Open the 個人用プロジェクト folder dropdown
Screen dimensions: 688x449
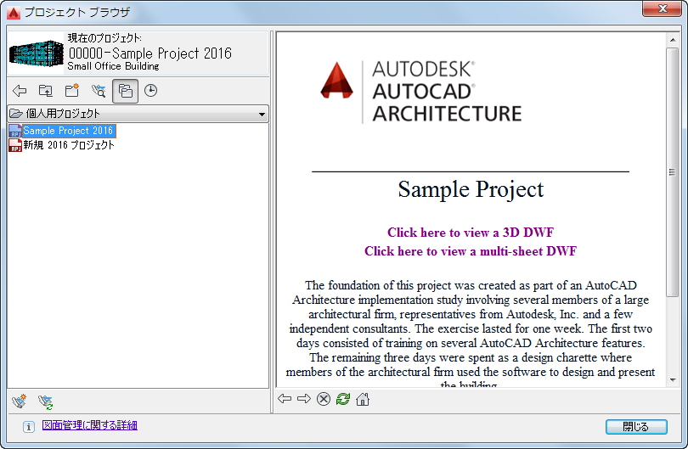coord(138,114)
